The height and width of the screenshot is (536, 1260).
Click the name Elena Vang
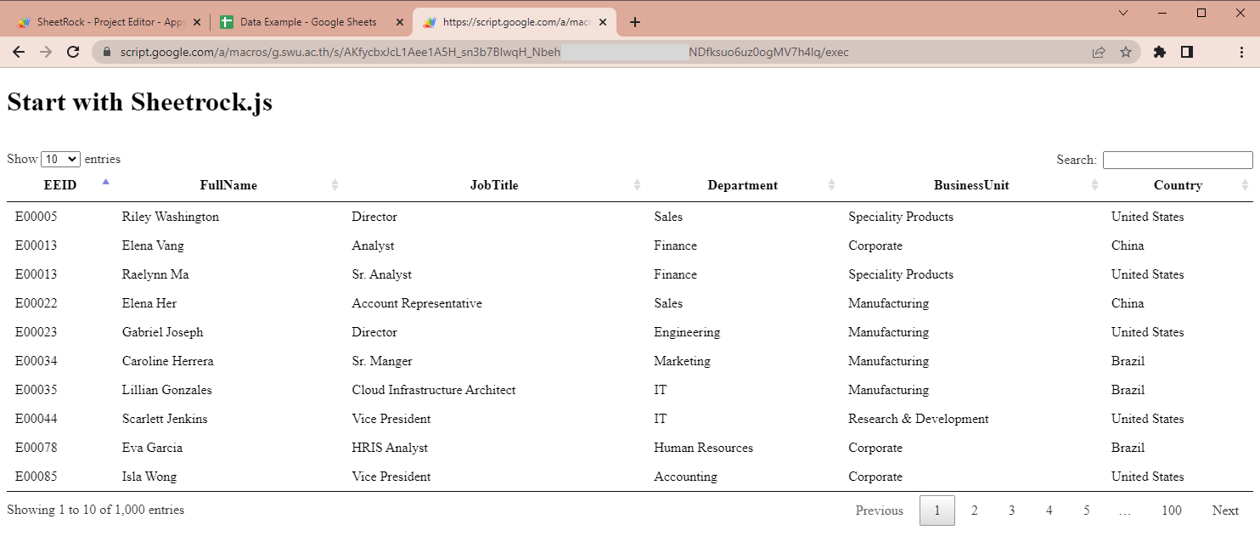click(x=153, y=245)
